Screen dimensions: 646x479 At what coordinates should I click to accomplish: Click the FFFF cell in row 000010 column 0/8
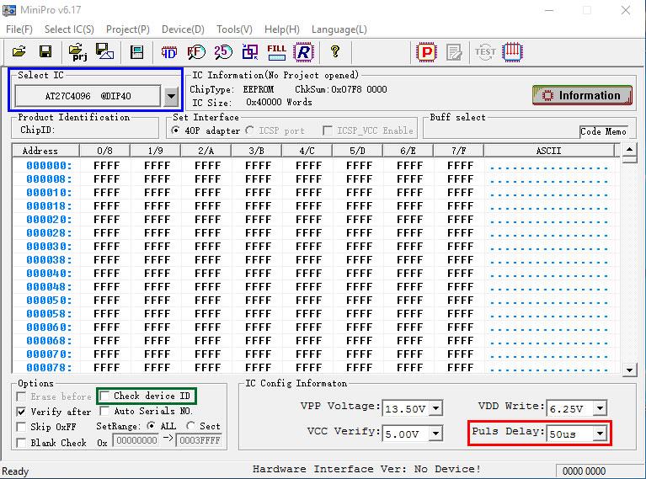[x=106, y=192]
